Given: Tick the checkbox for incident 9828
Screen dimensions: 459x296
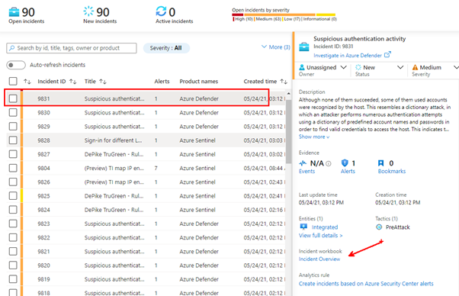Looking at the screenshot, I should 13,140.
